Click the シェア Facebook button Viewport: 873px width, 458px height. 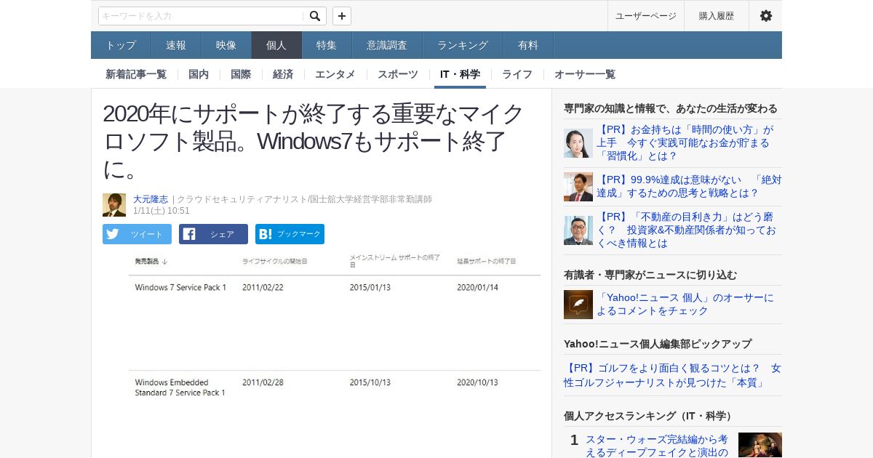click(213, 234)
